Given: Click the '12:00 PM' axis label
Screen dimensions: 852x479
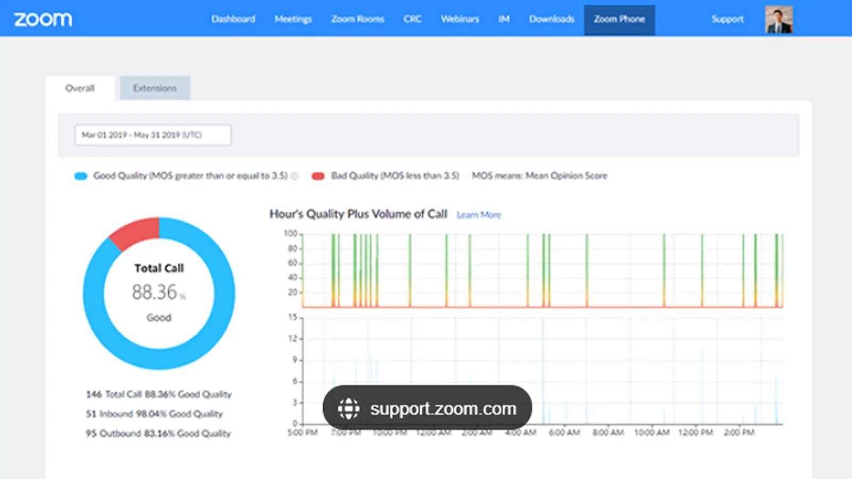Looking at the screenshot, I should [x=695, y=433].
